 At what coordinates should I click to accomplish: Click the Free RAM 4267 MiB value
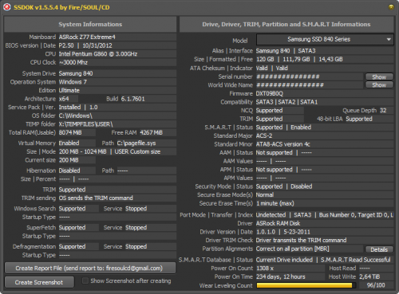[151, 132]
